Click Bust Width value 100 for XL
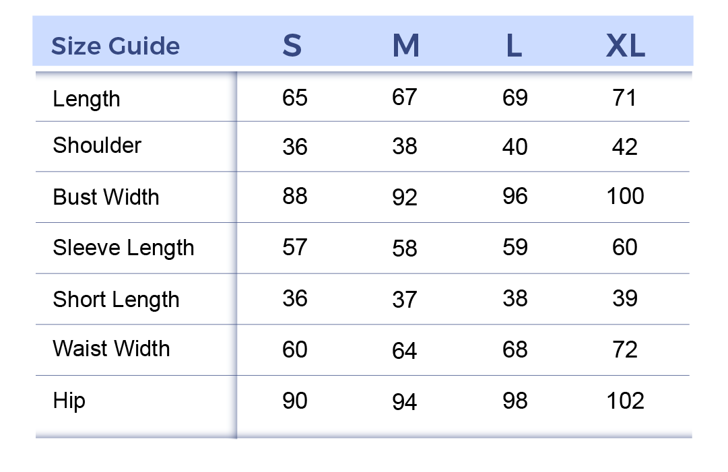Screen dimensions: 728x472 pyautogui.click(x=625, y=197)
